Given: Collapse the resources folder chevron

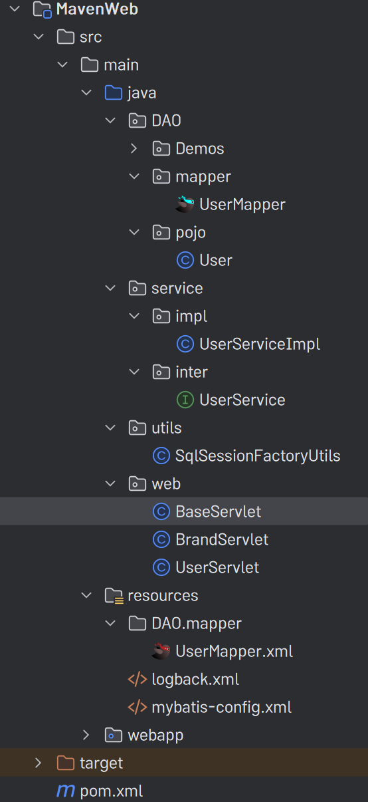Looking at the screenshot, I should coord(86,595).
